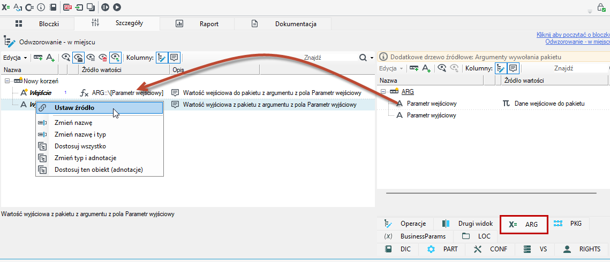
Task: Collapse the Nowy korzeń tree node
Action: (7, 82)
